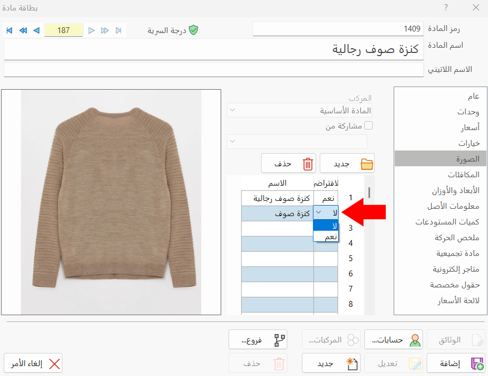This screenshot has height=376, width=488.
Task: Click the إضافة button
Action: point(456,363)
